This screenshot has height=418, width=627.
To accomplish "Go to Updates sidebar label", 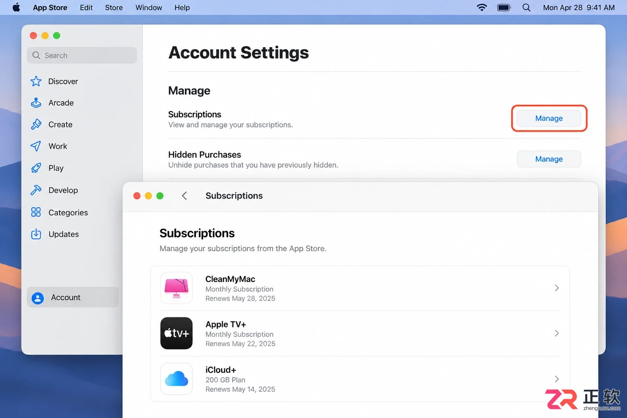I will 64,234.
